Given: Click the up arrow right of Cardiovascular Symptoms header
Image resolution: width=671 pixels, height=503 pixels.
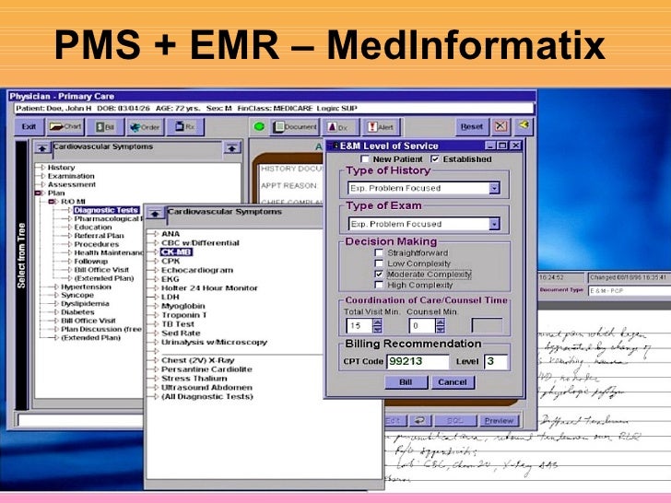Looking at the screenshot, I should (x=232, y=148).
